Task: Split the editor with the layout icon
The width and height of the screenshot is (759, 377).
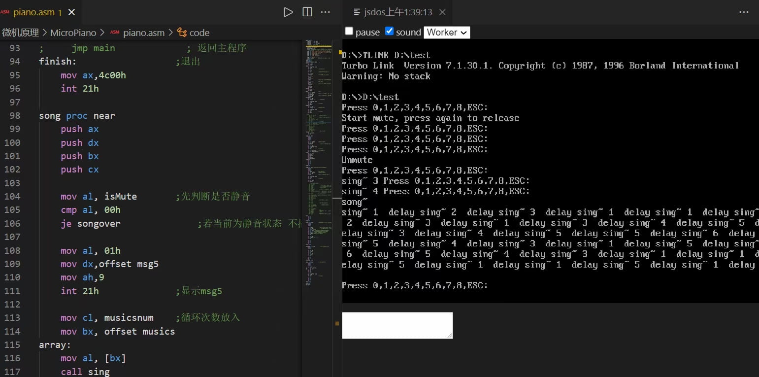Action: tap(307, 12)
